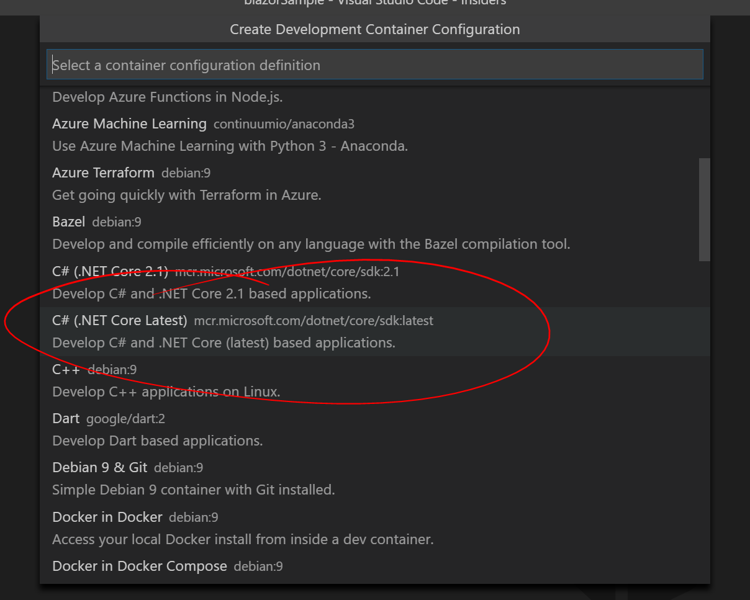Click the debian:9 tag beside Docker in Docker Compose

point(257,566)
